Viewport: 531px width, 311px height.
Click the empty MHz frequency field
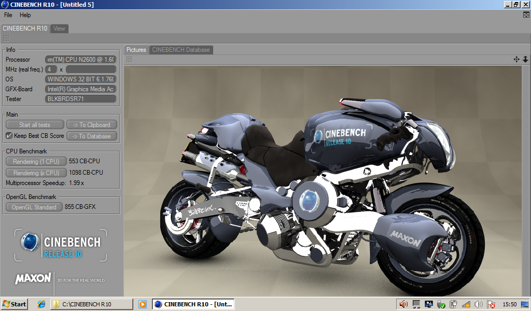tap(91, 69)
